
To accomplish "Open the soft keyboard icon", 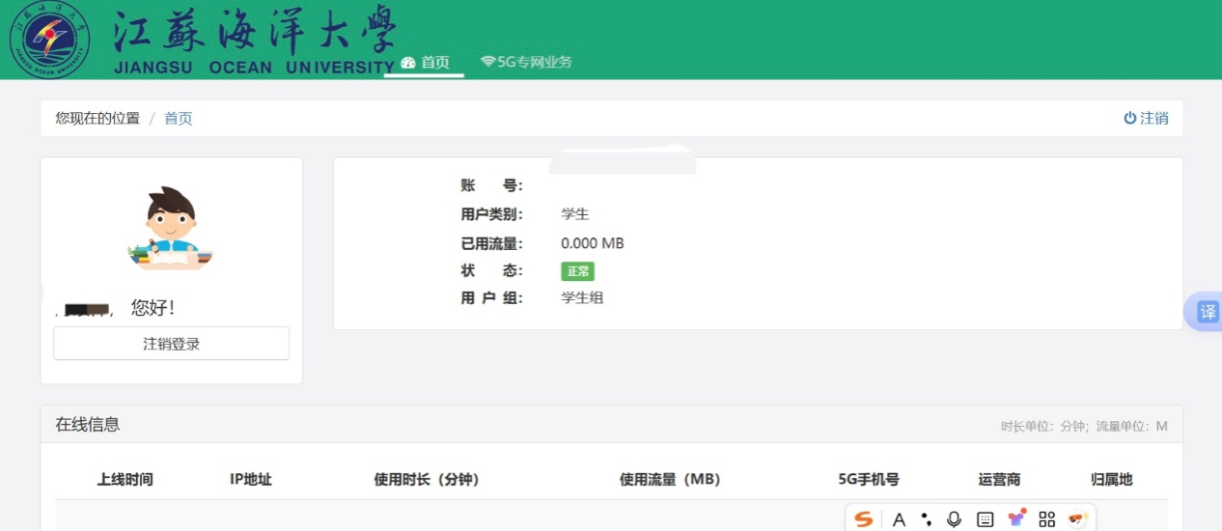I will 985,519.
